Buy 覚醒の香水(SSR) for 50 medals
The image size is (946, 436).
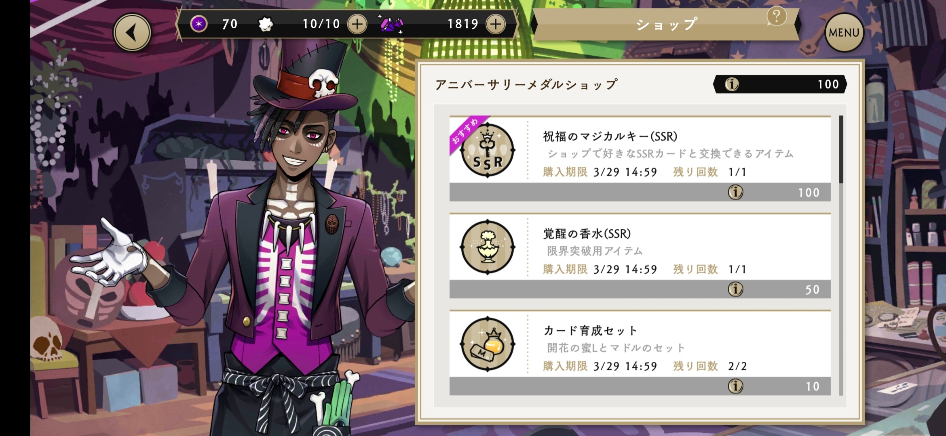[640, 289]
